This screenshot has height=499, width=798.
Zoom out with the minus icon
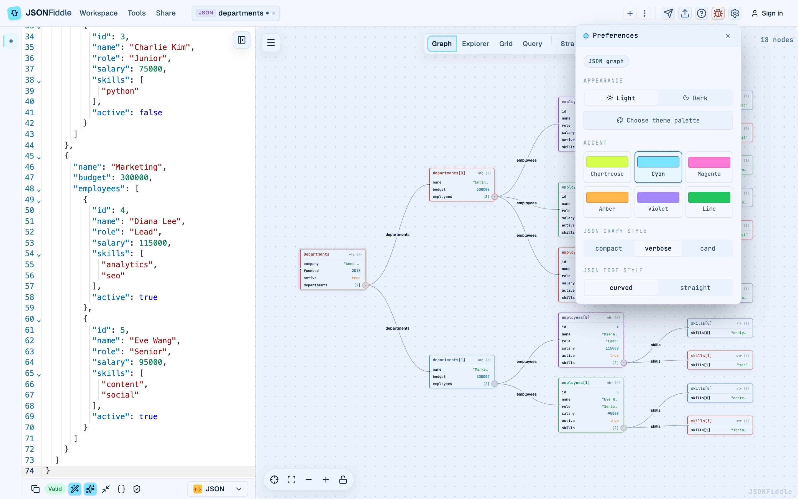309,480
